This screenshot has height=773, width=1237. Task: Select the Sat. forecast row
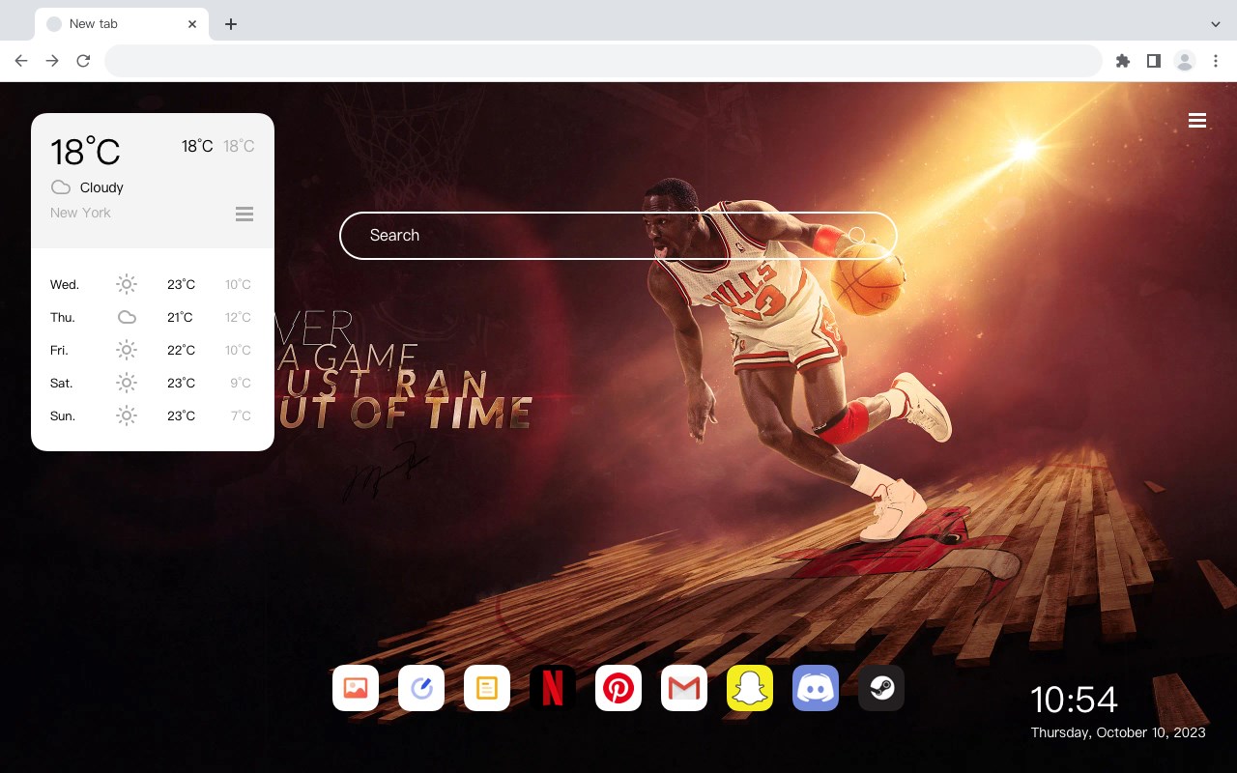pos(153,383)
